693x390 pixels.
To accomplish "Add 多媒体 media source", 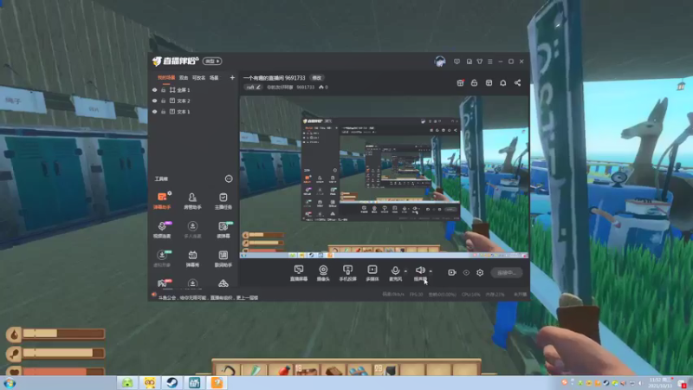I will (x=372, y=273).
